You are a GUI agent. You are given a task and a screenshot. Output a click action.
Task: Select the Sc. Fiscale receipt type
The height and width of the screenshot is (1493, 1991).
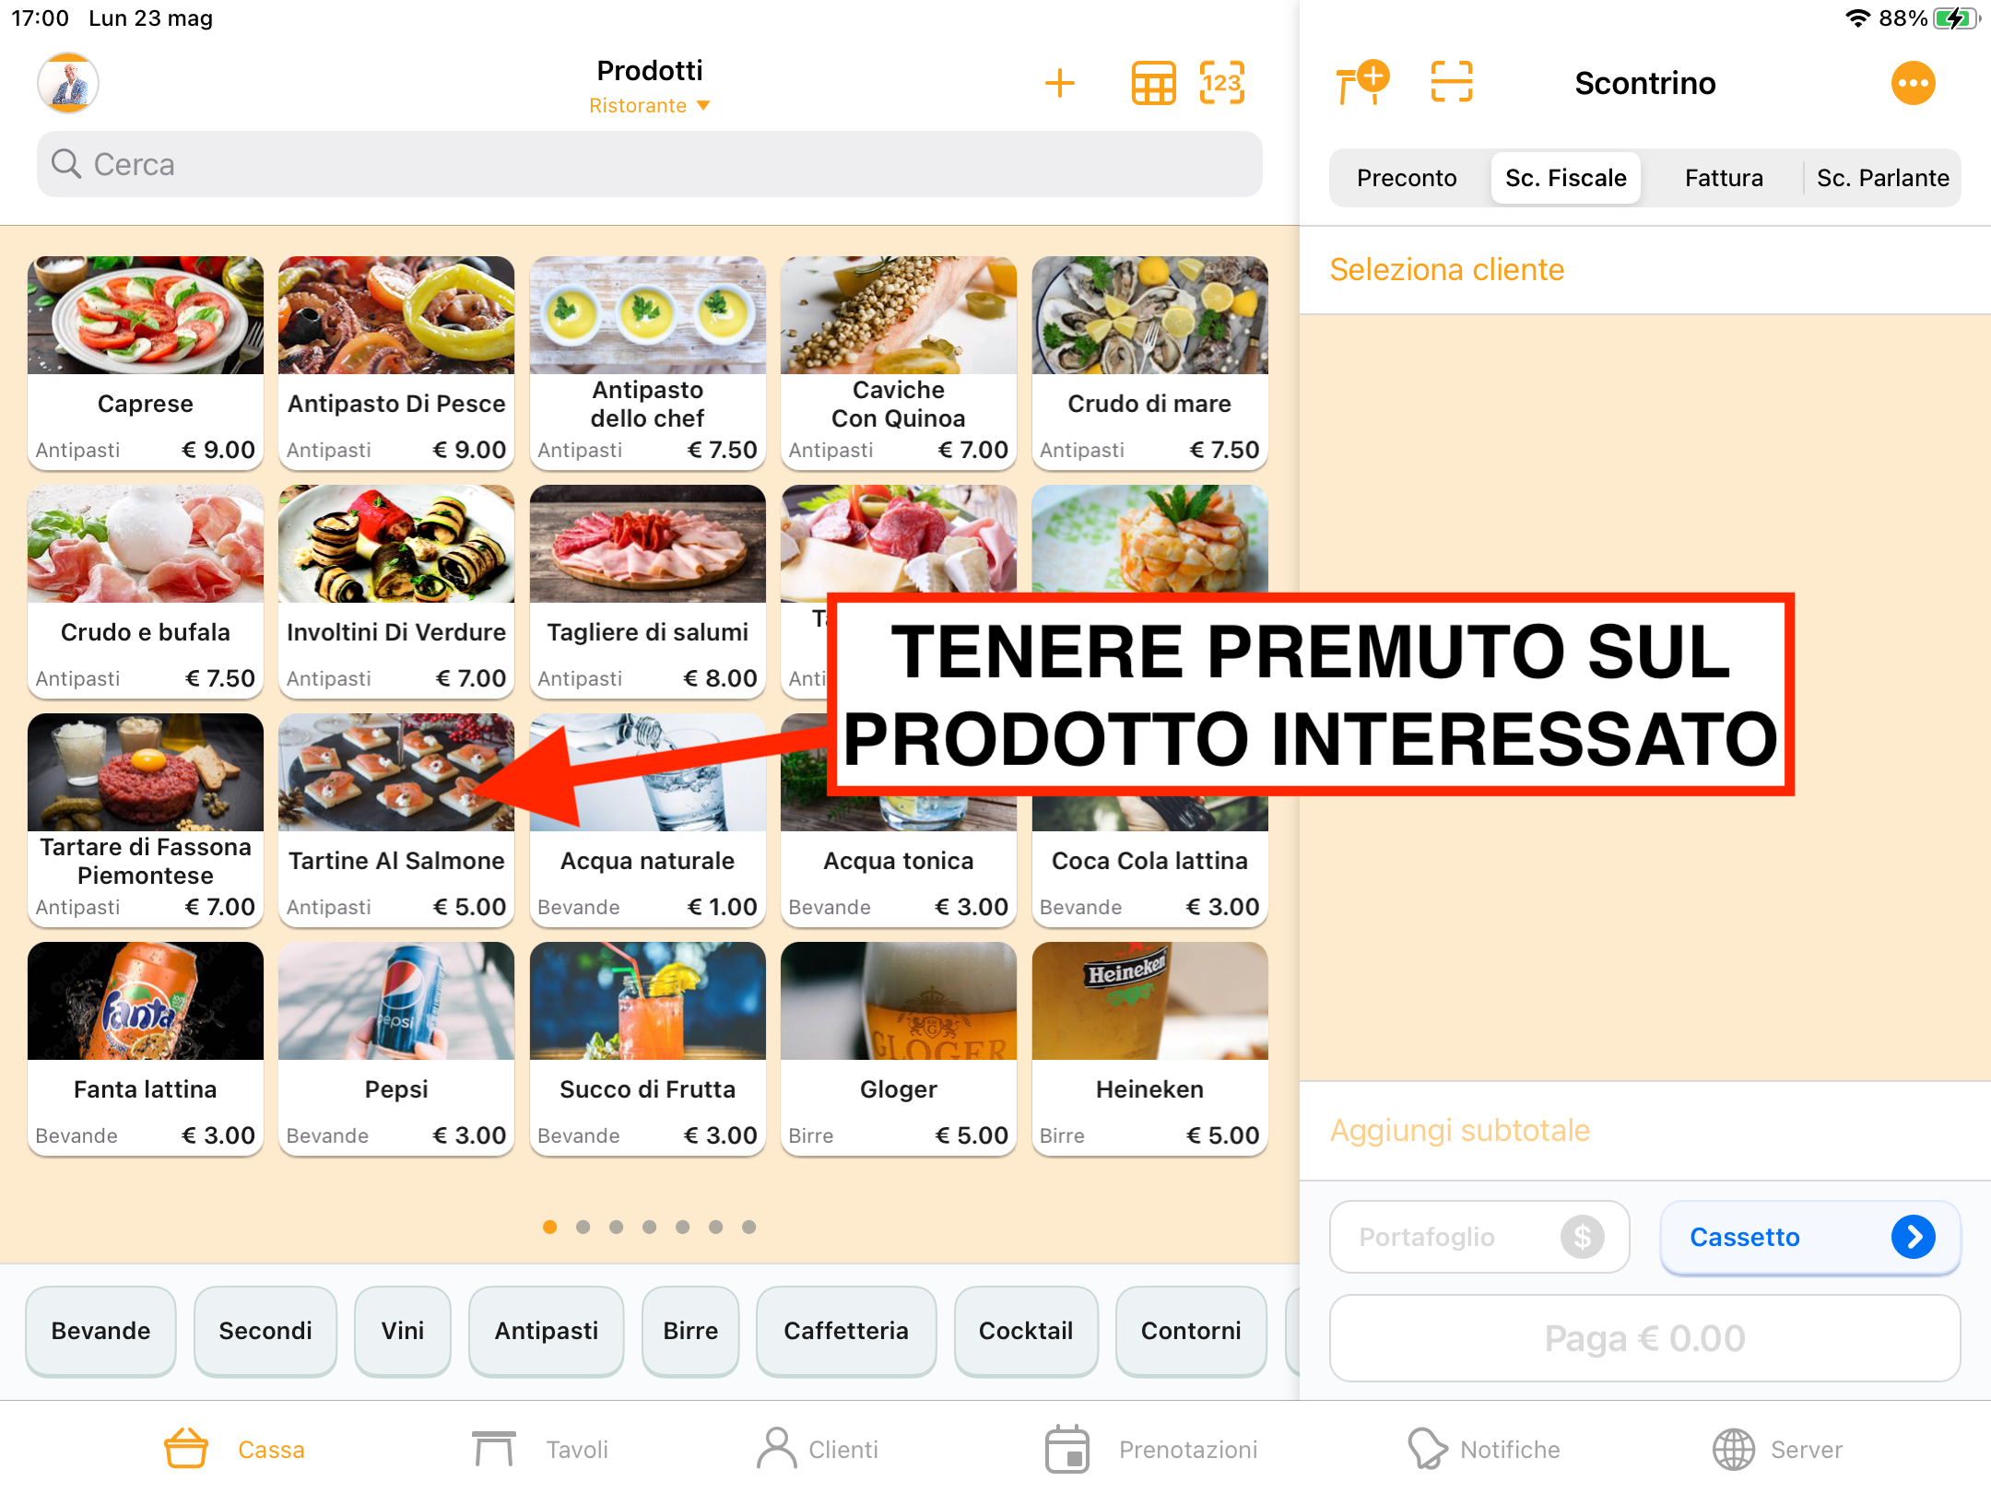[x=1566, y=178]
